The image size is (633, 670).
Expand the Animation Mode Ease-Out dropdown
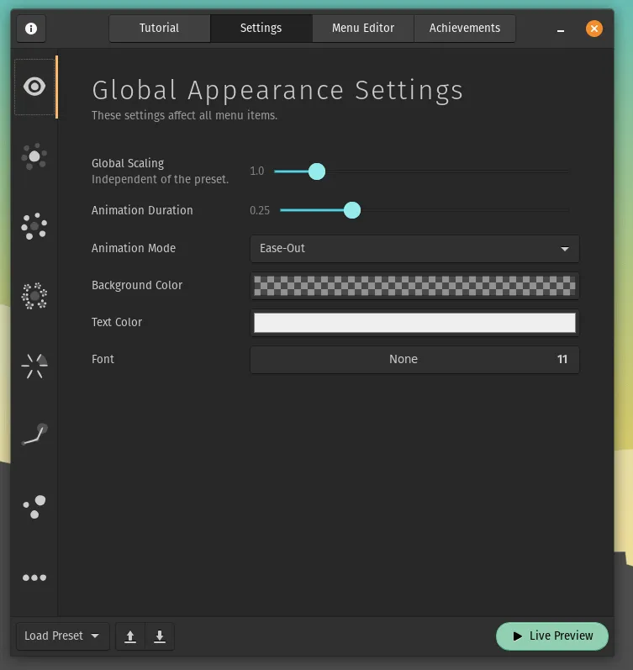point(414,249)
